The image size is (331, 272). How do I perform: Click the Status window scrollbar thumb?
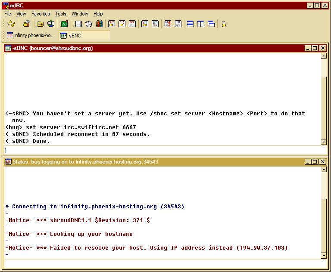324,226
